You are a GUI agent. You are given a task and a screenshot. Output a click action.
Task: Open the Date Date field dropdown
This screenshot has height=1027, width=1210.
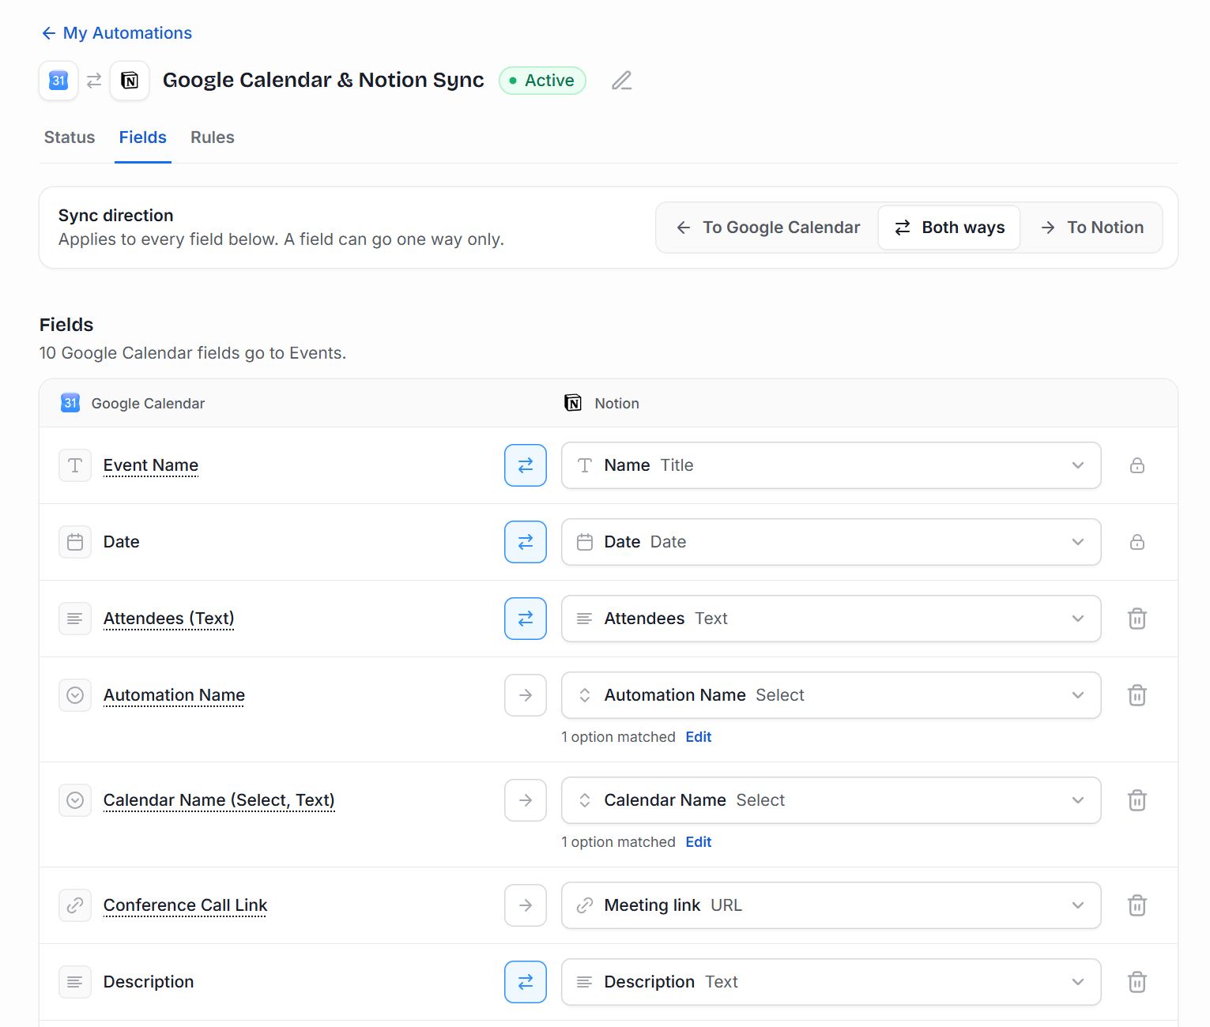click(831, 542)
